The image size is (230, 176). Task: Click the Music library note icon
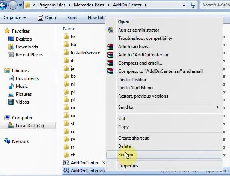pos(11,86)
